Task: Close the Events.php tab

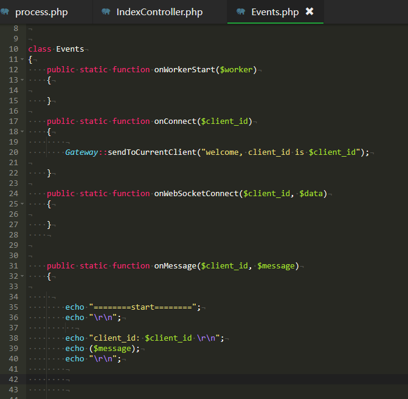Action: pos(309,12)
